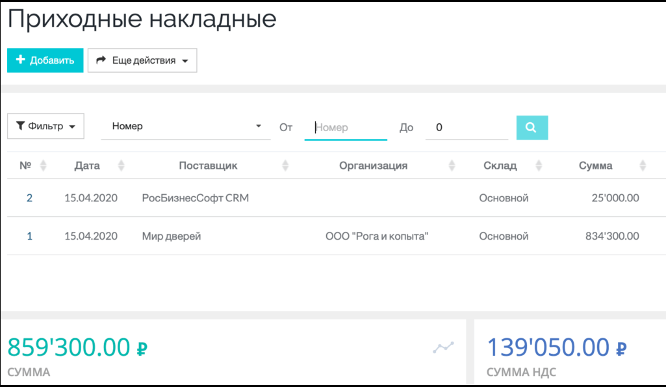Sort by clicking the Организация column header
The height and width of the screenshot is (387, 666).
pos(373,166)
